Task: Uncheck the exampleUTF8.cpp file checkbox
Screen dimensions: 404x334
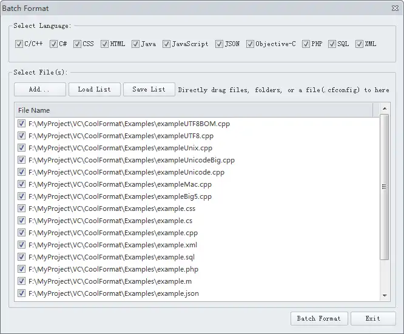Action: point(21,135)
